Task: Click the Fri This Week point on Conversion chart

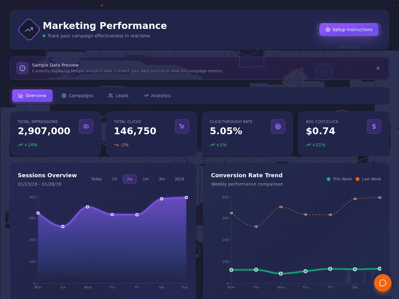Action: [330, 269]
